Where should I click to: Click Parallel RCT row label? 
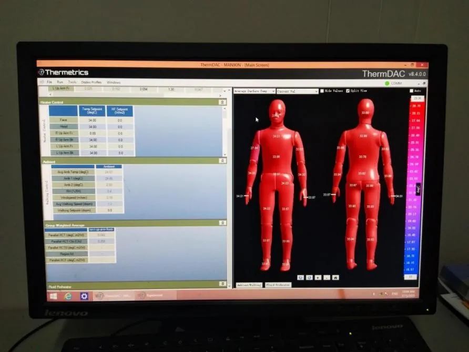(x=66, y=235)
